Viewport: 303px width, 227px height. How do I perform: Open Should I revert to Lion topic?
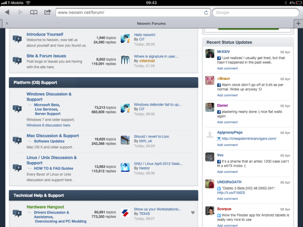151,137
